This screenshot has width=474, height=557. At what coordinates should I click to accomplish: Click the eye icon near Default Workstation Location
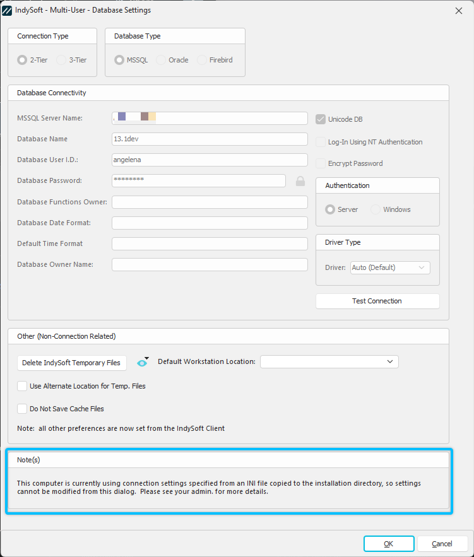[143, 362]
